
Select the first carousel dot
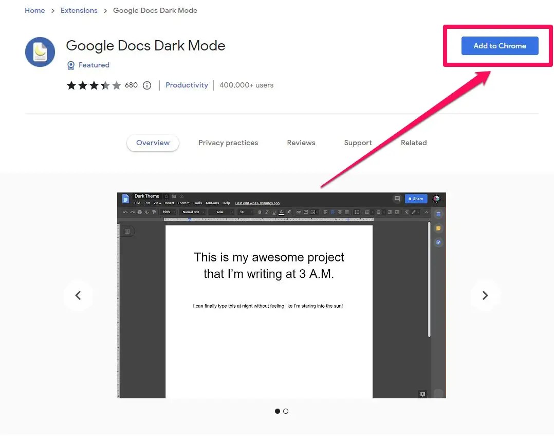click(278, 411)
